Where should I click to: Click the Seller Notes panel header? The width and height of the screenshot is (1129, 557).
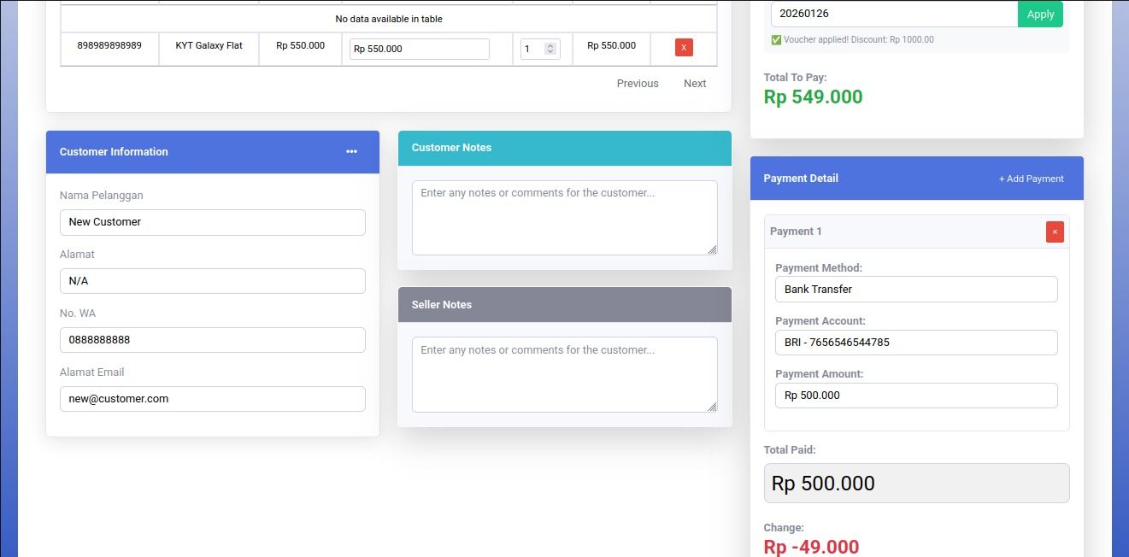coord(565,304)
